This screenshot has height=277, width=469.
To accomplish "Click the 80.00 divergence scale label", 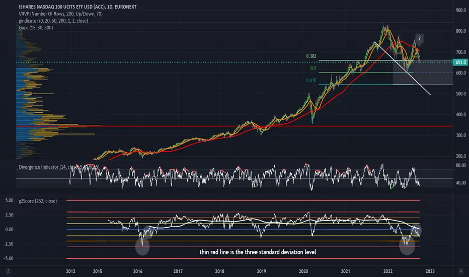I will tap(461, 165).
